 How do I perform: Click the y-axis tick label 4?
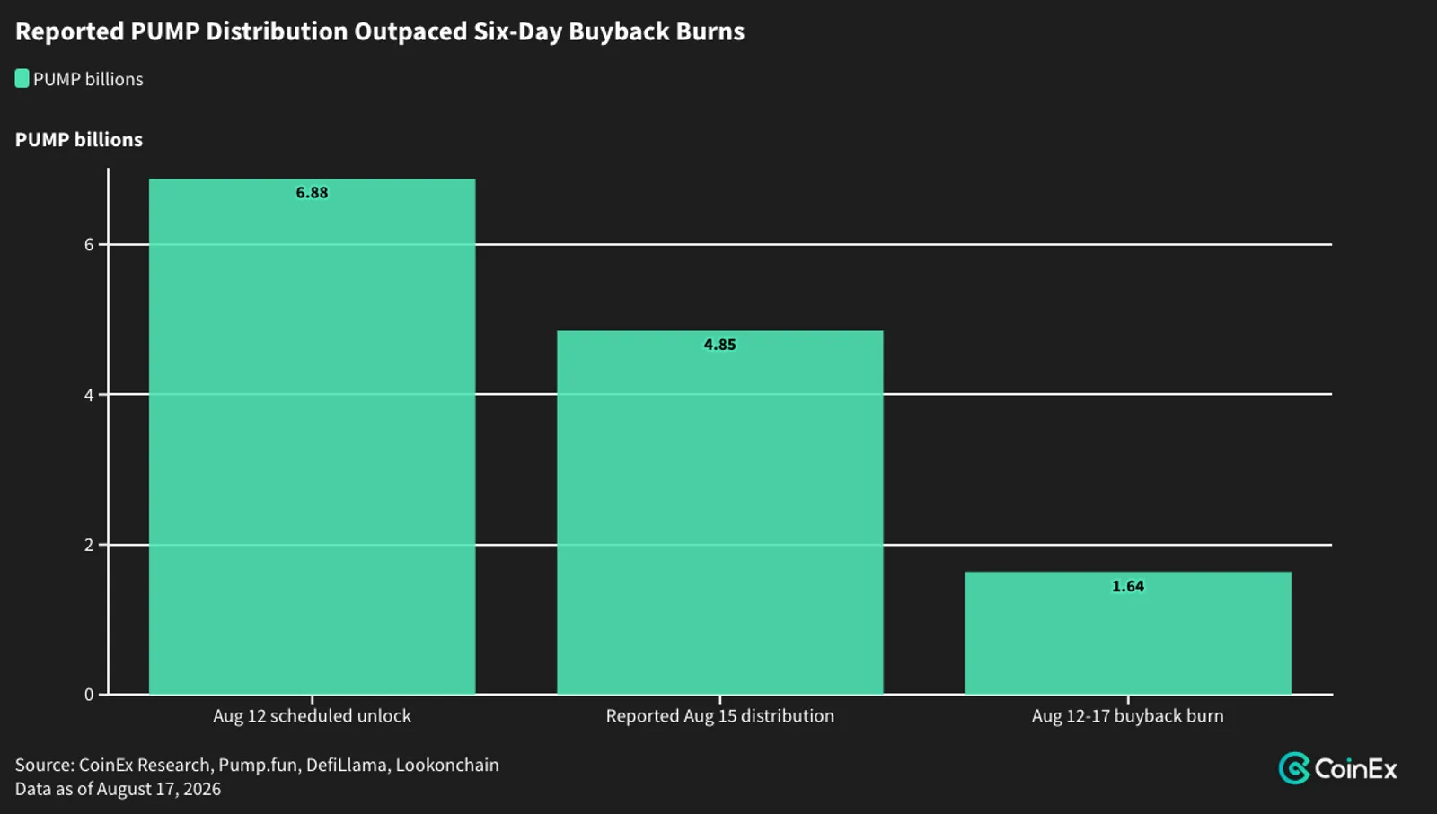pyautogui.click(x=89, y=395)
